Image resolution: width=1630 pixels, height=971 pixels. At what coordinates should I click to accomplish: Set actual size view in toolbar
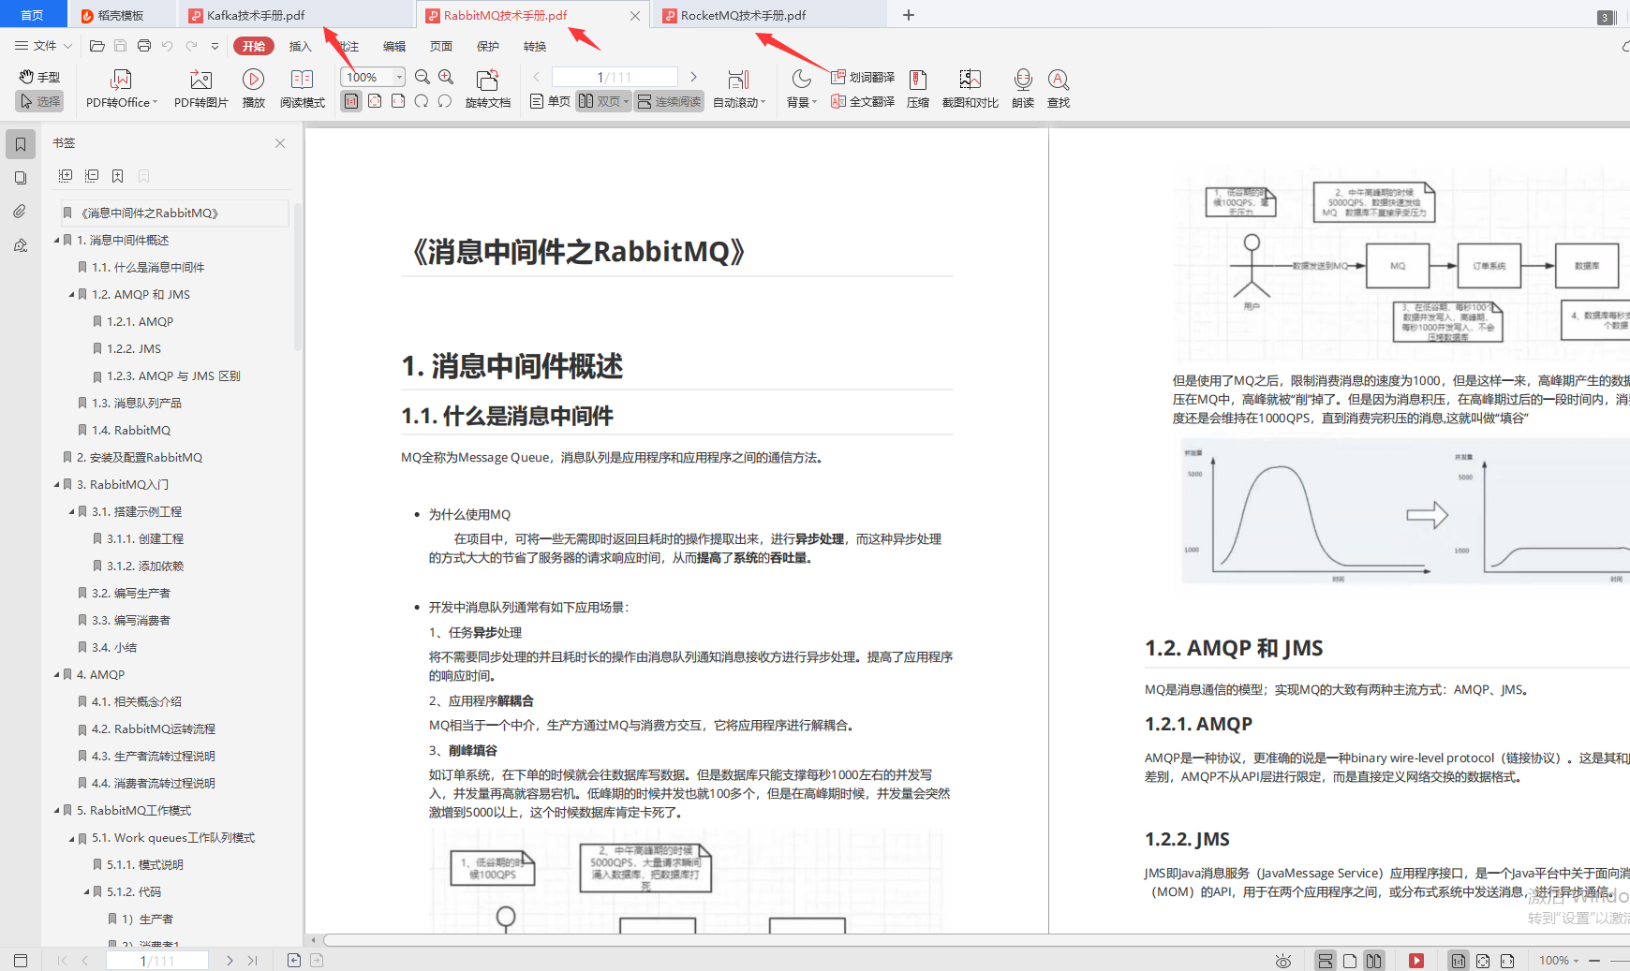[x=350, y=101]
